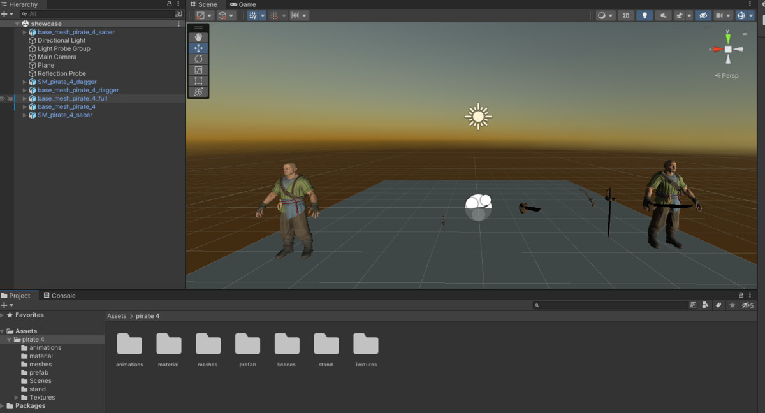Click the Hierarchy panel lock icon
Viewport: 765px width, 413px height.
click(170, 4)
